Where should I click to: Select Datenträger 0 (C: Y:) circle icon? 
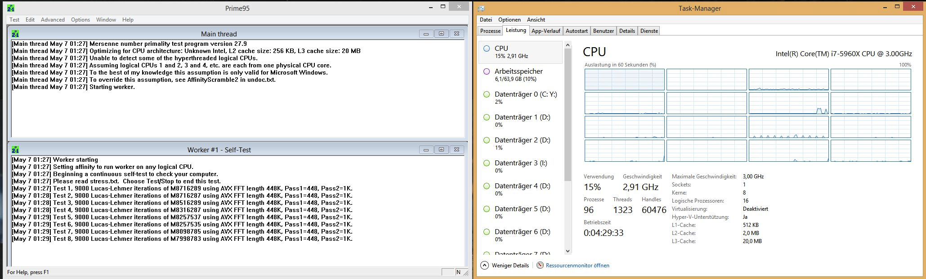[487, 94]
